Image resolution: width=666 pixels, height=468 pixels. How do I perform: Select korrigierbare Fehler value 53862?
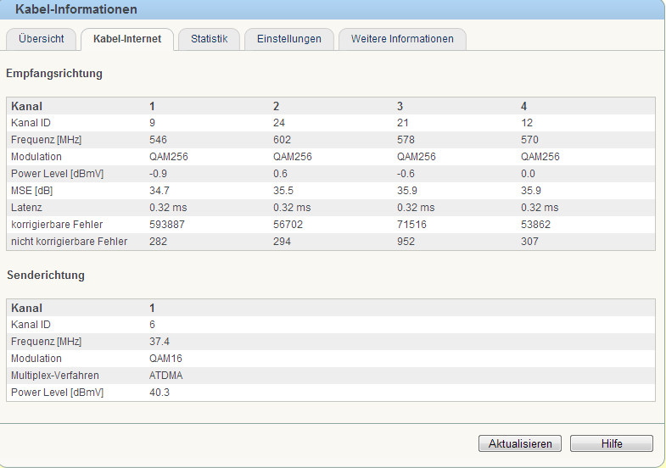pos(535,225)
